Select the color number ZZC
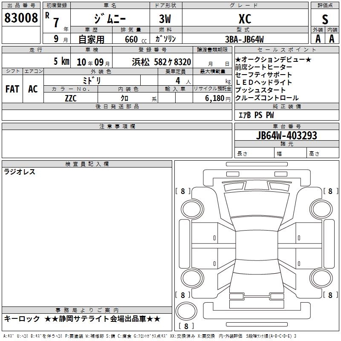 pos(71,98)
